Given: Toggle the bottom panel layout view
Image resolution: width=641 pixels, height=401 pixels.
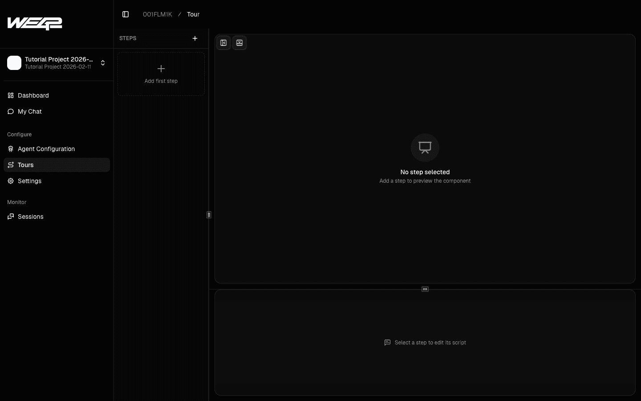Looking at the screenshot, I should pos(239,43).
